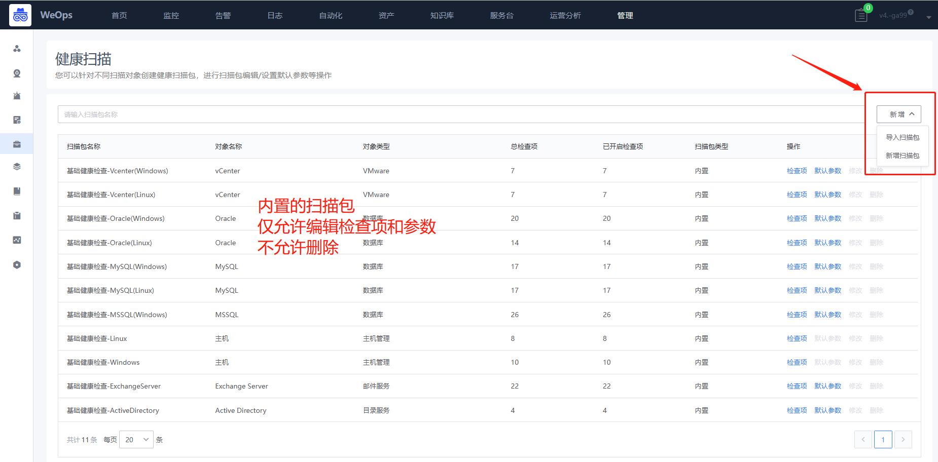This screenshot has height=462, width=938.
Task: Open 默认参数 for ActiveDirectory package
Action: pyautogui.click(x=828, y=410)
